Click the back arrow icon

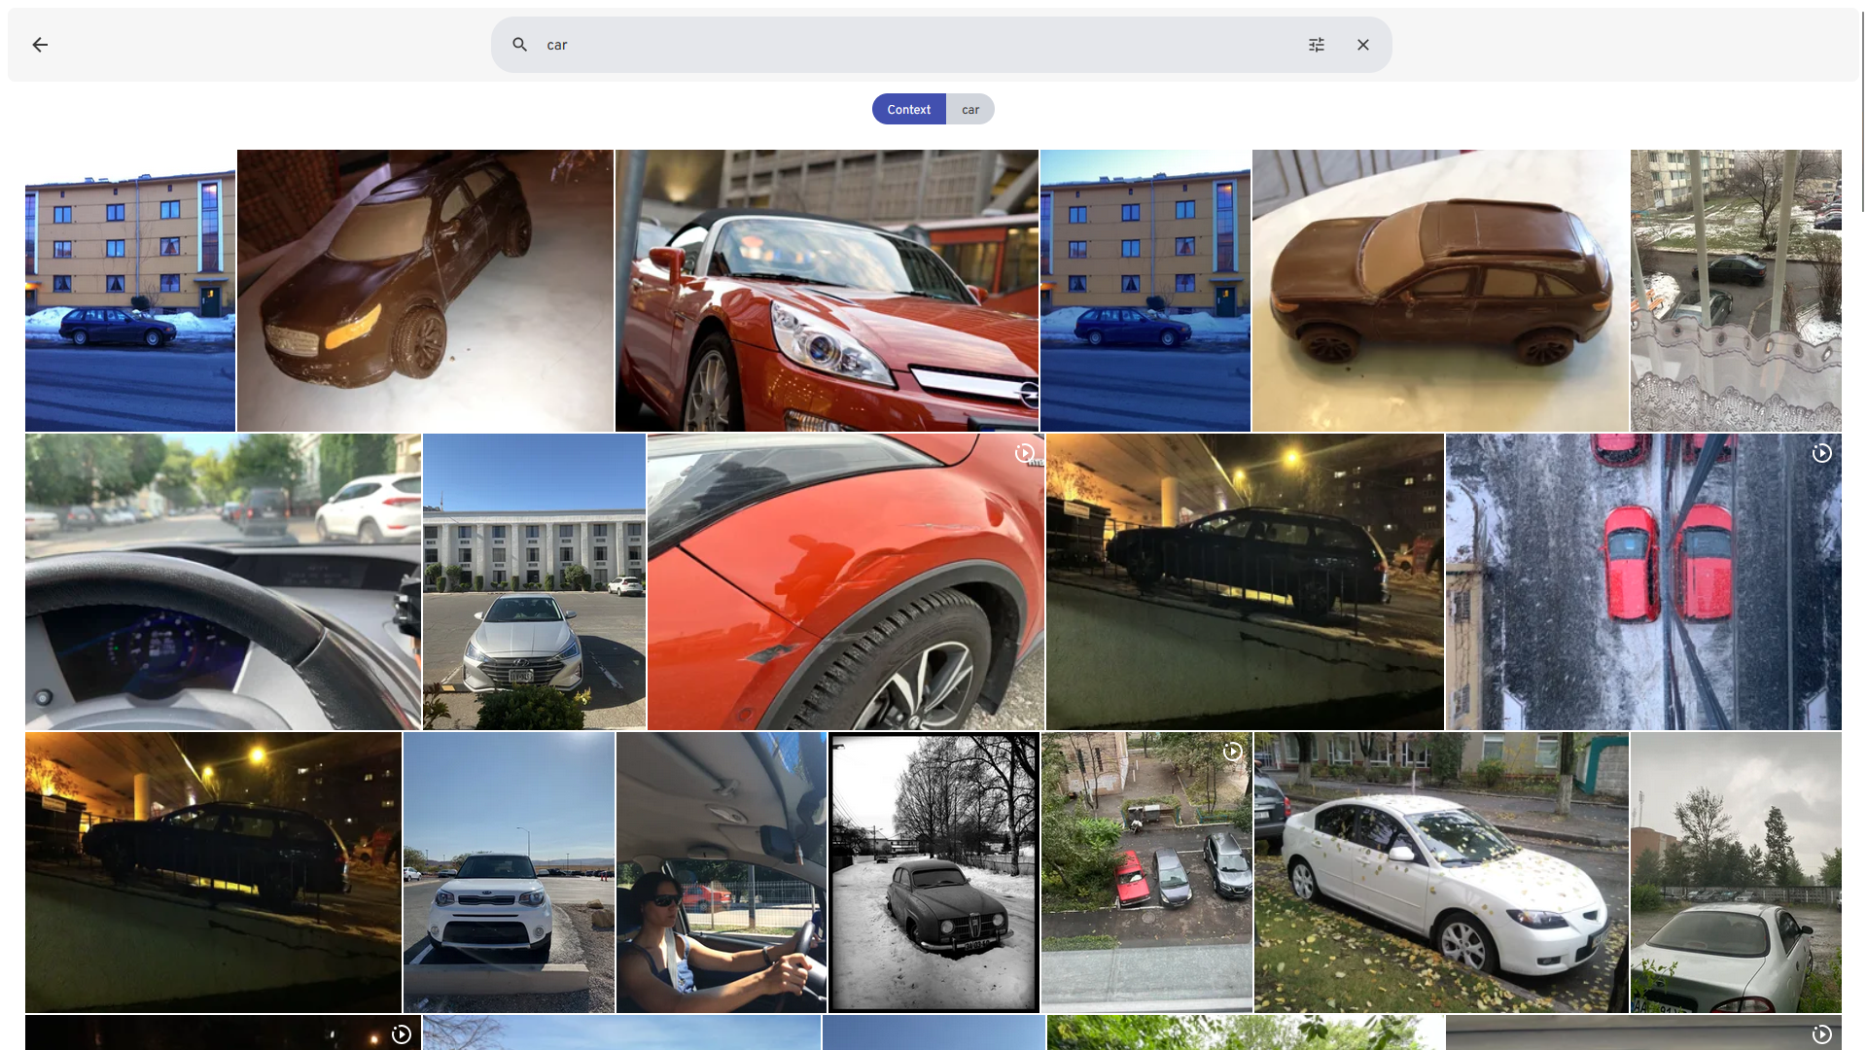click(40, 45)
